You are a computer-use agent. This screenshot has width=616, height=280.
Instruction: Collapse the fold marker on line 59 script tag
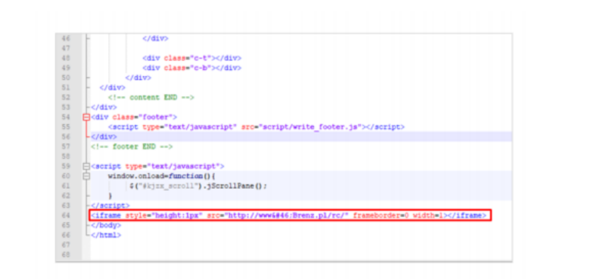[86, 166]
